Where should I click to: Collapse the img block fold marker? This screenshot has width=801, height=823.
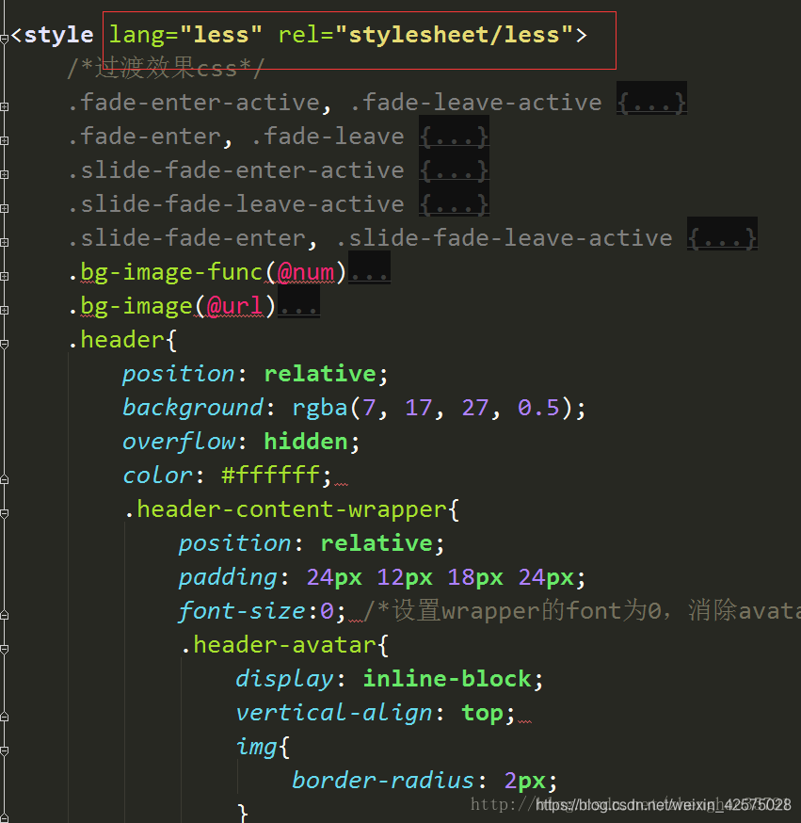(x=4, y=751)
